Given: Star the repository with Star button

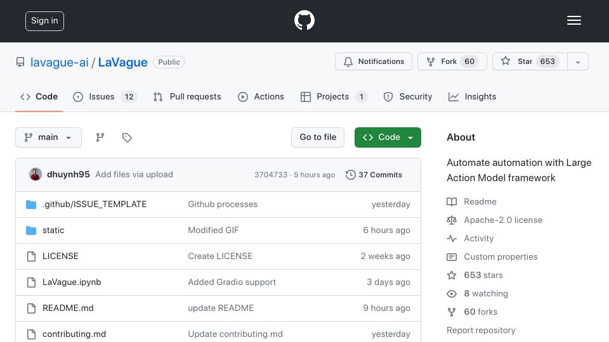Looking at the screenshot, I should click(530, 61).
